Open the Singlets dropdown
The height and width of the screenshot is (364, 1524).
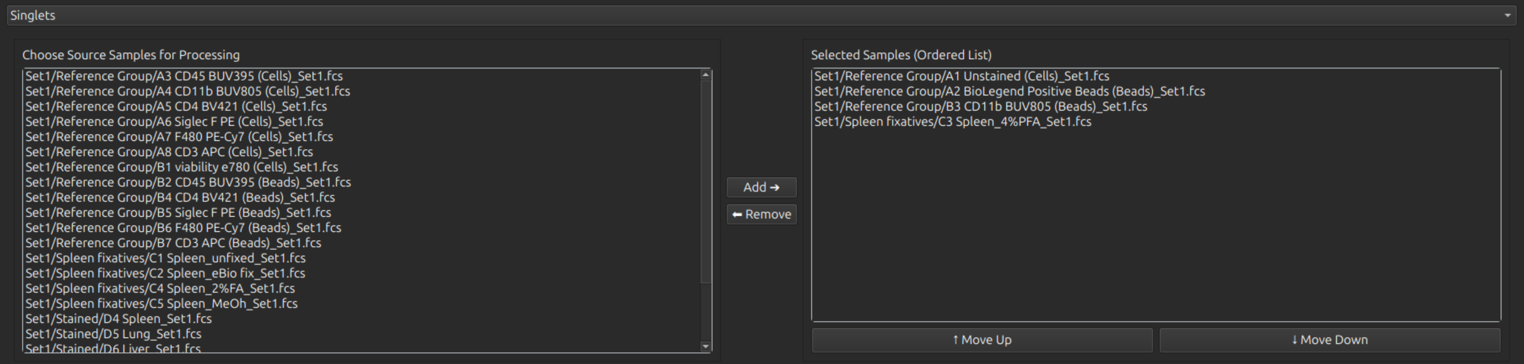point(761,15)
